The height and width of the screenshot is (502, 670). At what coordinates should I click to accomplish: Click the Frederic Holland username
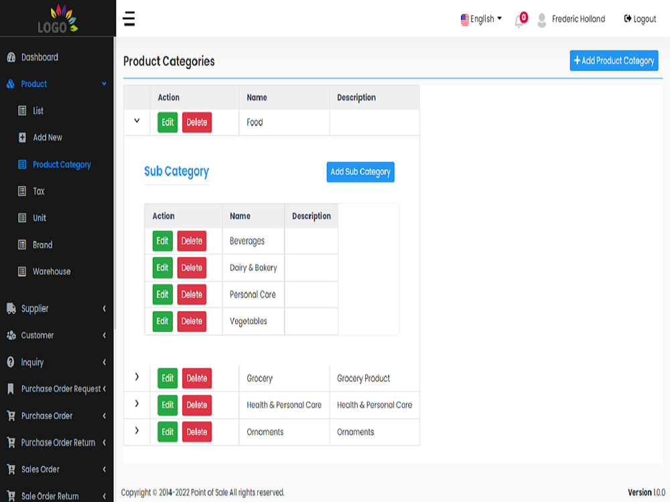pyautogui.click(x=578, y=19)
